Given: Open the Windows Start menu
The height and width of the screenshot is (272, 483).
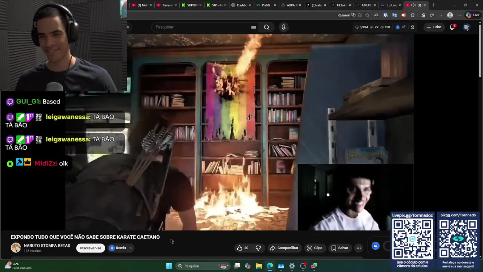Looking at the screenshot, I should (x=169, y=266).
